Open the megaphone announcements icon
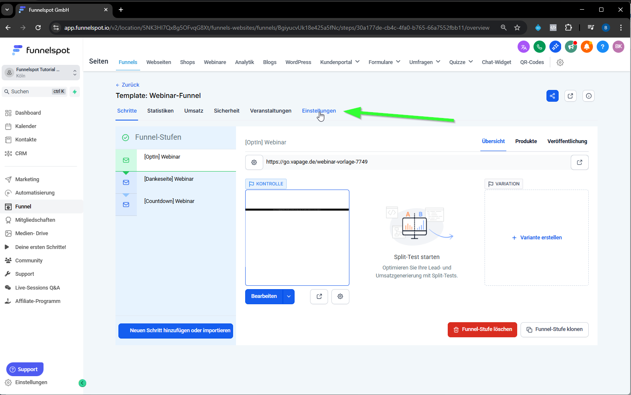 [571, 47]
